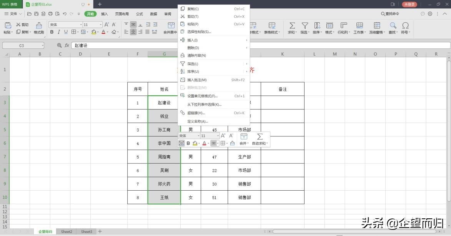This screenshot has height=236, width=451.
Task: Toggle Bold in floating mini toolbar
Action: (188, 143)
